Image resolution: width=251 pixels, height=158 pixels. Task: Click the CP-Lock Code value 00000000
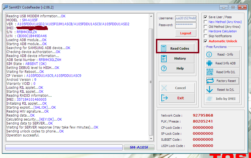(x=203, y=128)
